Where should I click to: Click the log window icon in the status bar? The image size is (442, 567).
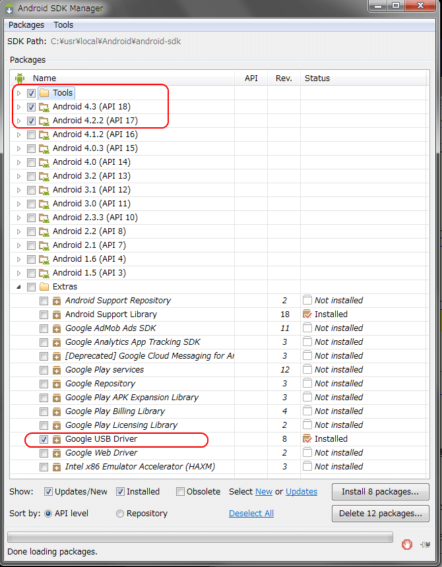pos(425,544)
